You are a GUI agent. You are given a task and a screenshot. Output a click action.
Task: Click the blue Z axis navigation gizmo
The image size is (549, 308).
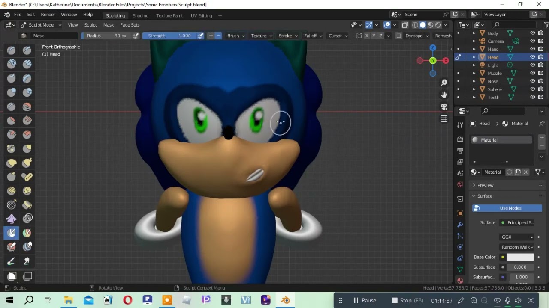coord(433,48)
